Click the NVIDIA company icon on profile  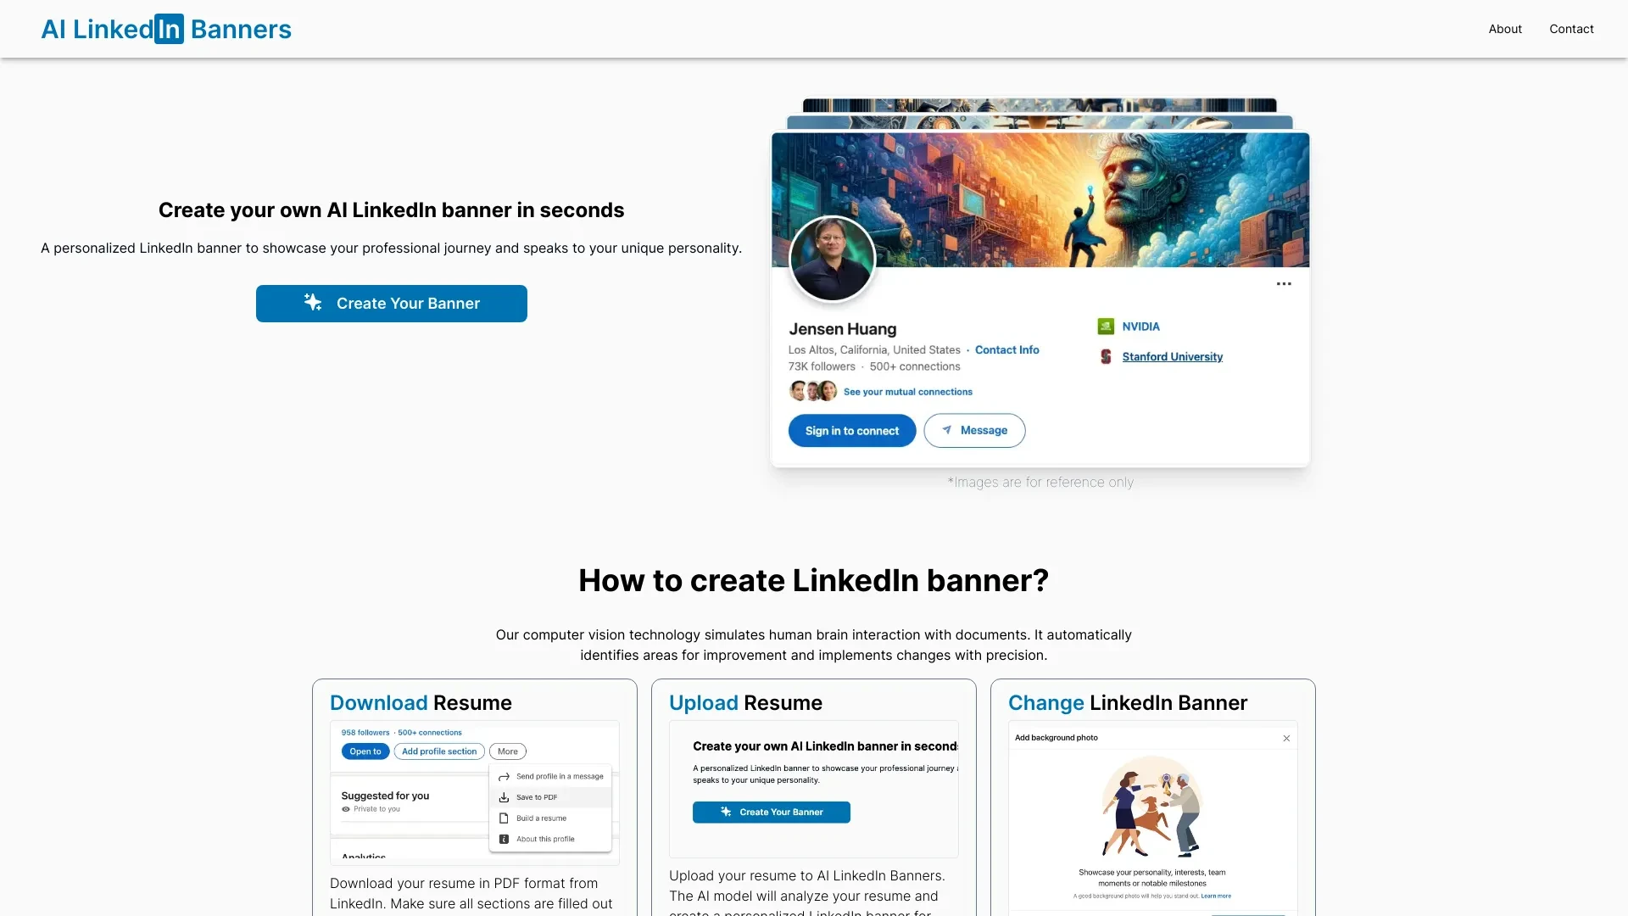(1105, 326)
